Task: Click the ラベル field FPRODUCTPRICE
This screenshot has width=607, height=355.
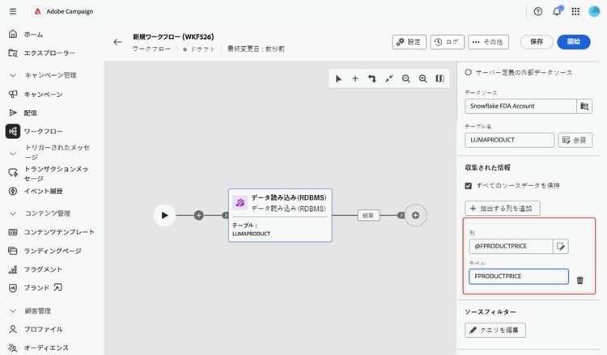Action: click(518, 277)
